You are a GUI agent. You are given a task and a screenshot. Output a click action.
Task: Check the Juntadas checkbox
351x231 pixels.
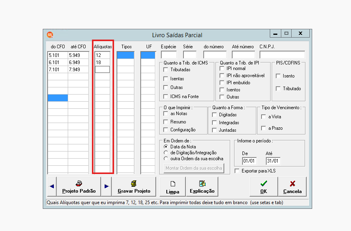tap(214, 130)
